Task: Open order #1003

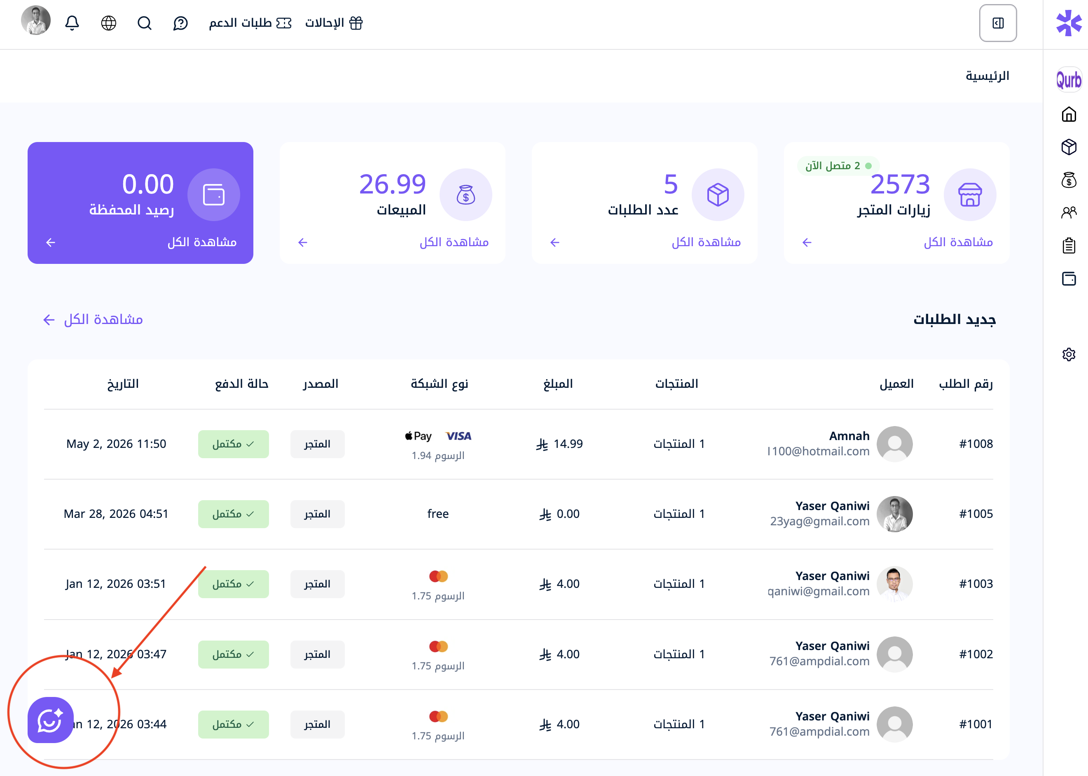Action: click(x=976, y=584)
